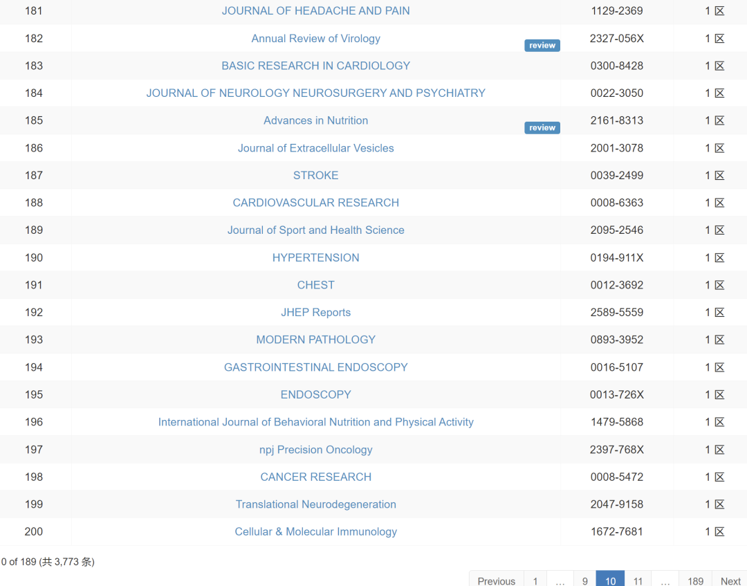Click review badge beside Annual Review of Virology
The image size is (747, 586).
(x=542, y=45)
